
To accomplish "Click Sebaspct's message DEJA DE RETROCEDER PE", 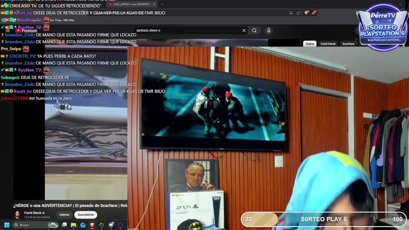I will [x=45, y=78].
